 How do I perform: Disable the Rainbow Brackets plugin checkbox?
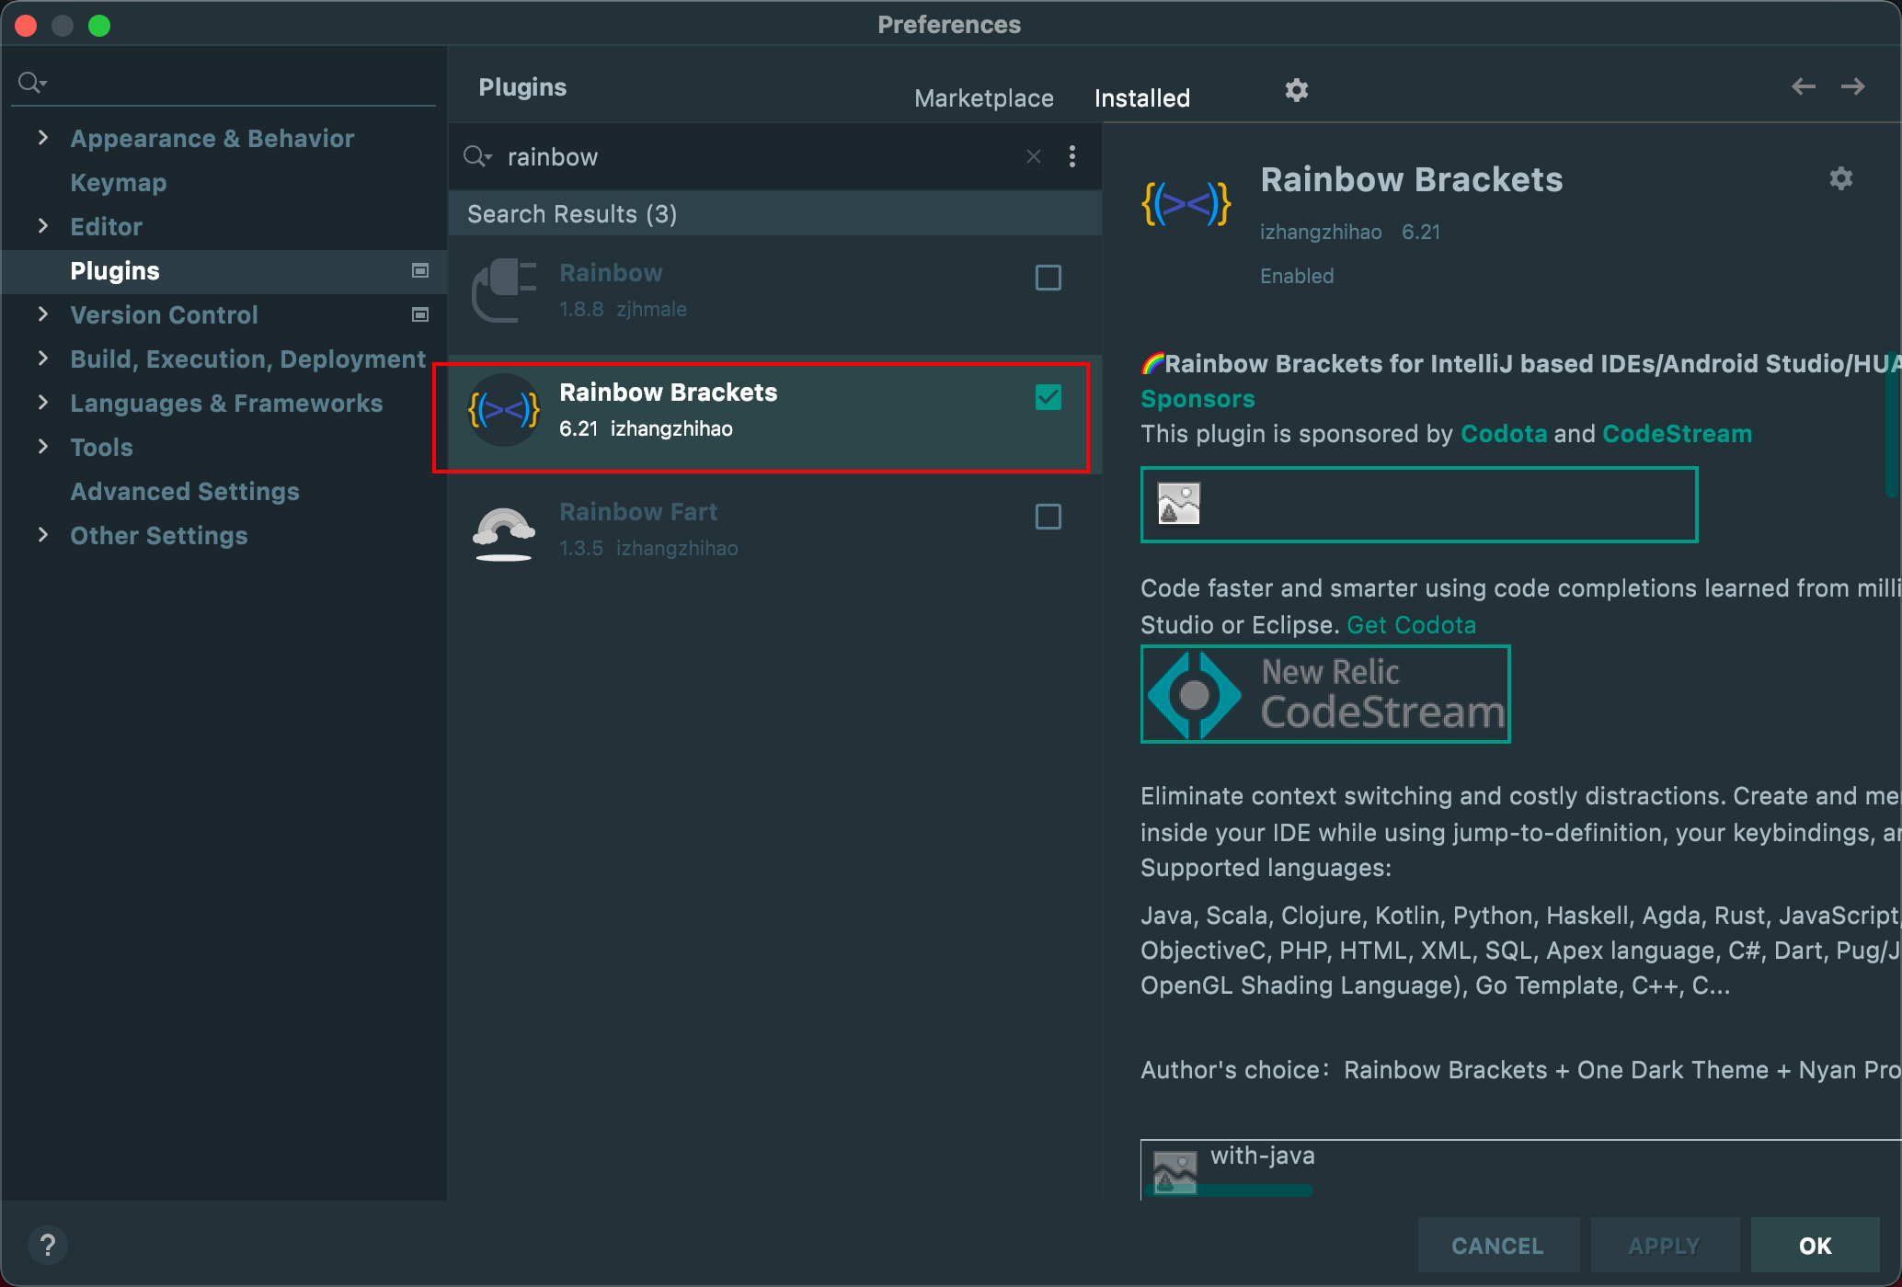1048,397
